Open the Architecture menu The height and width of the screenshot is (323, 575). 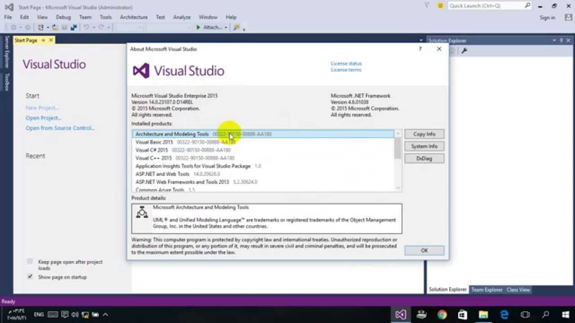(133, 17)
